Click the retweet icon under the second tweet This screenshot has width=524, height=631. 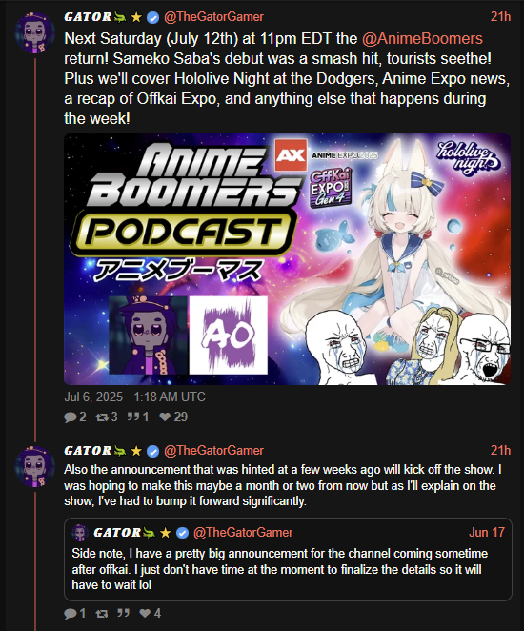click(x=101, y=613)
